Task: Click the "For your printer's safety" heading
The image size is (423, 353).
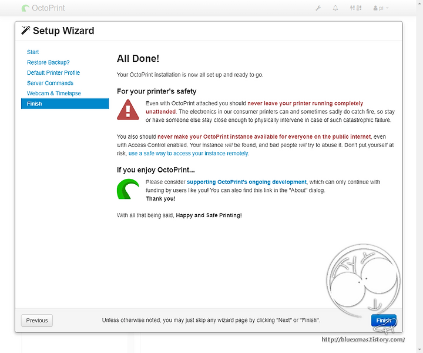Action: point(156,91)
